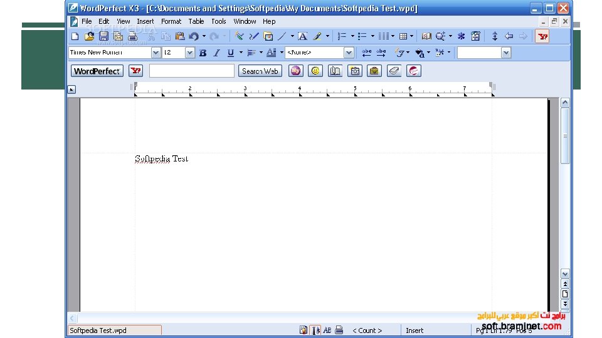The image size is (602, 338).
Task: Open the Window menu
Action: click(245, 21)
